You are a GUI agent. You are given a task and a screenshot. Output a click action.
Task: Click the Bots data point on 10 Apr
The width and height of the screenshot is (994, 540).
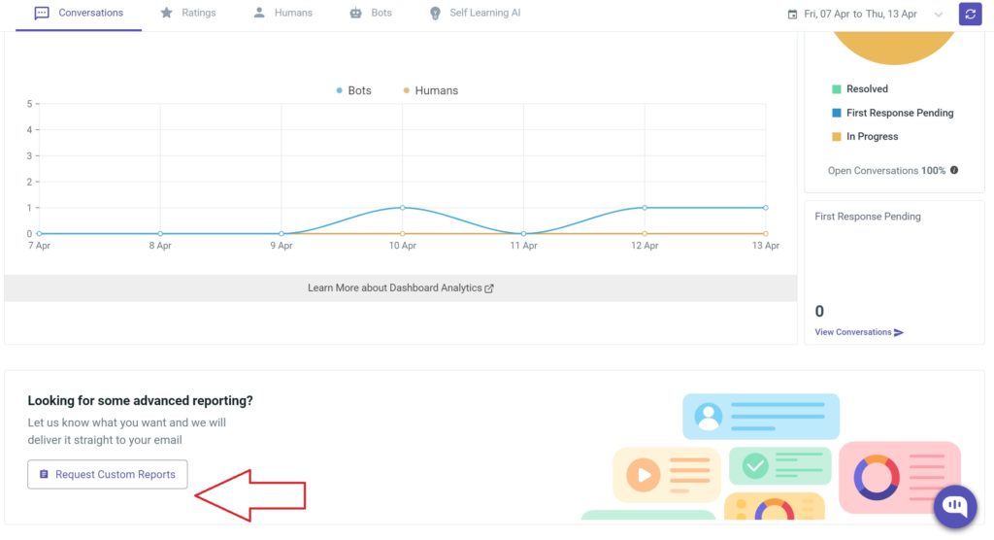coord(403,208)
